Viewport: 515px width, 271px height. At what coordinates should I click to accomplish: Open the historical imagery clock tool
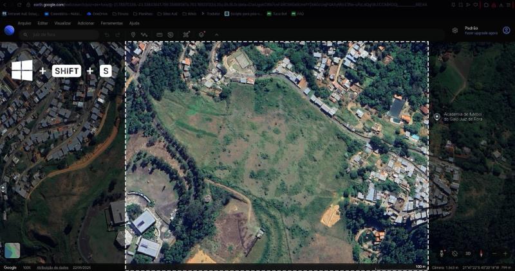pos(171,34)
